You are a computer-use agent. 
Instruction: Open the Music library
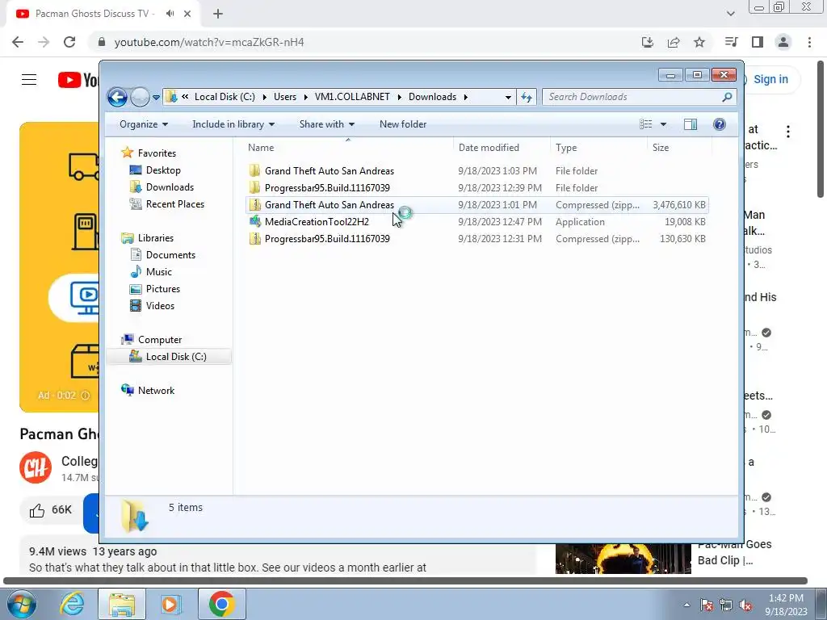point(159,271)
